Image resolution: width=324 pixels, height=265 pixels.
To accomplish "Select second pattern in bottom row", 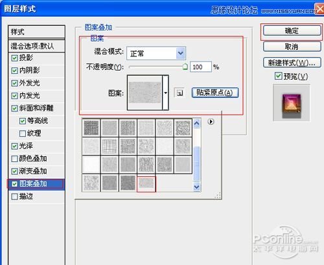I will coord(110,183).
